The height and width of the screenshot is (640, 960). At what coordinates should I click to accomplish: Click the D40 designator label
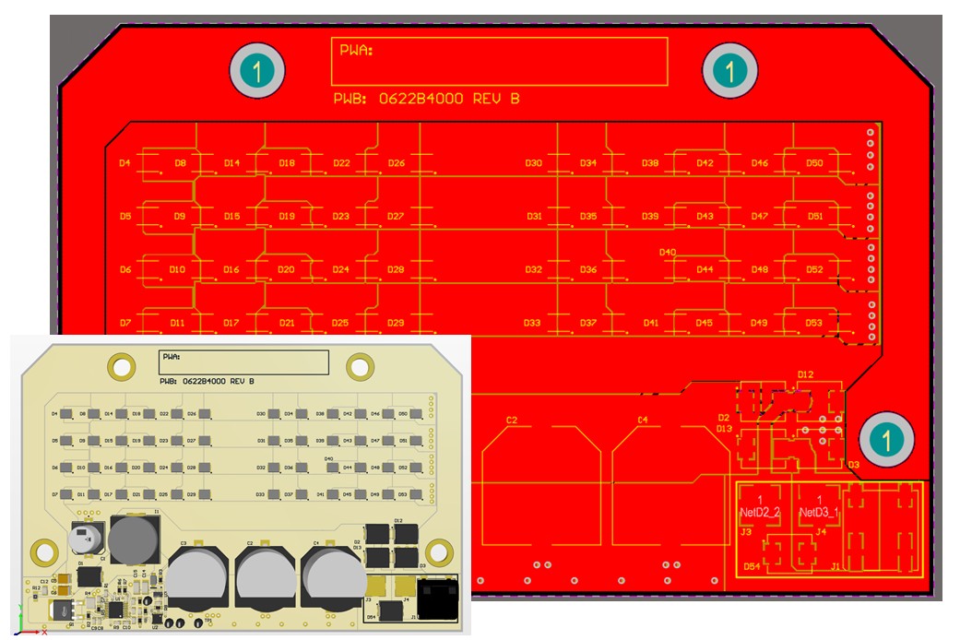click(x=668, y=252)
